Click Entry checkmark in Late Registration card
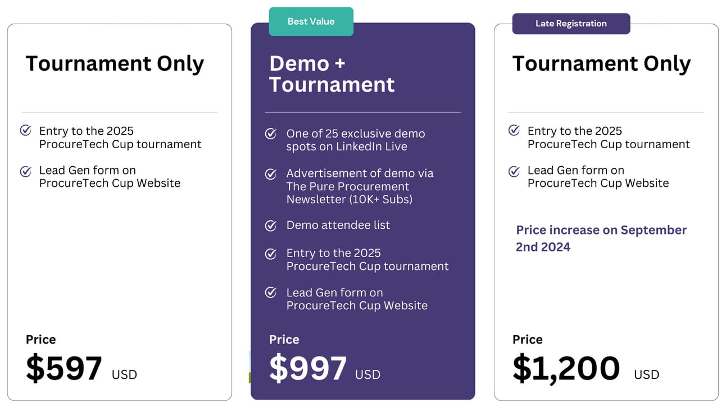Screen dimensions: 726x408 pos(514,130)
